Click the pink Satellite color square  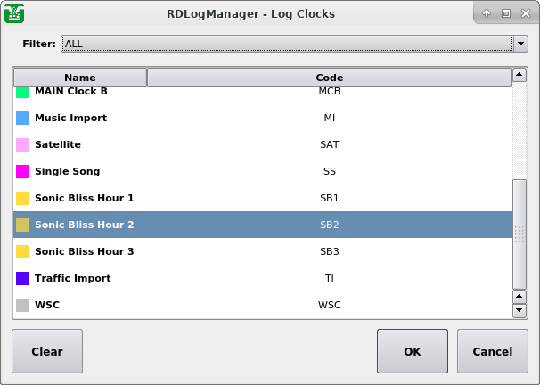click(x=22, y=144)
